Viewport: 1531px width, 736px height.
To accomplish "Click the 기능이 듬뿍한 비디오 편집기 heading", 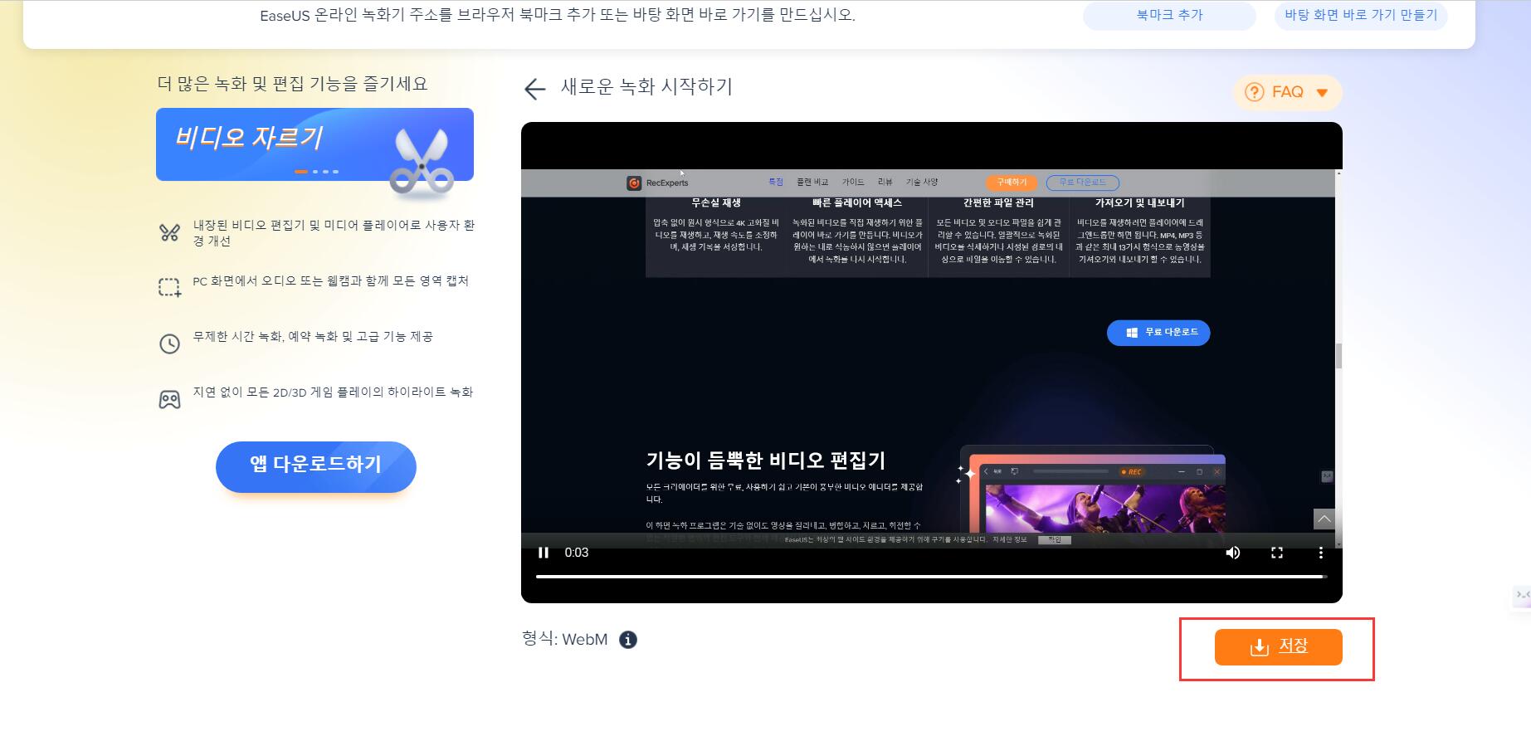I will point(766,461).
